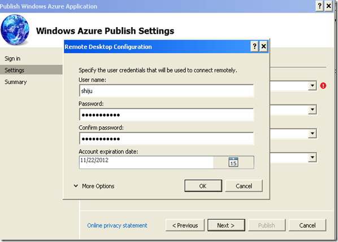Go to the Summary step
The height and width of the screenshot is (242, 338).
coord(15,82)
